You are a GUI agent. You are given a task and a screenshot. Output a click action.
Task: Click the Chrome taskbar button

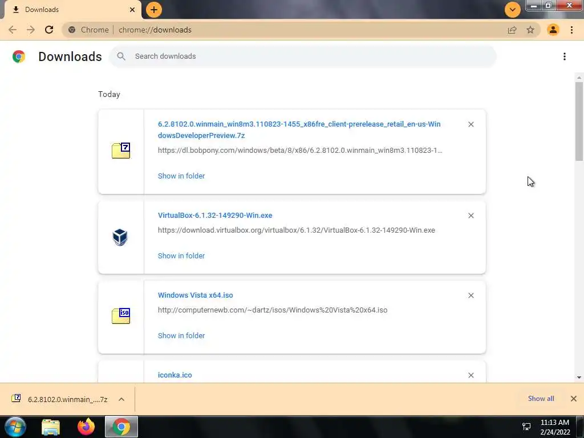121,427
